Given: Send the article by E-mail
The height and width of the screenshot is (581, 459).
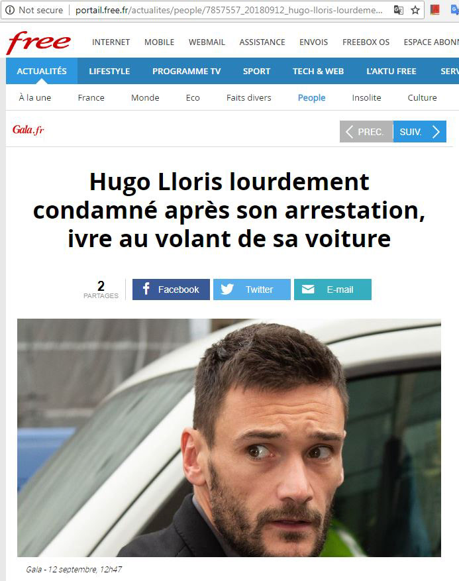Looking at the screenshot, I should click(x=332, y=290).
